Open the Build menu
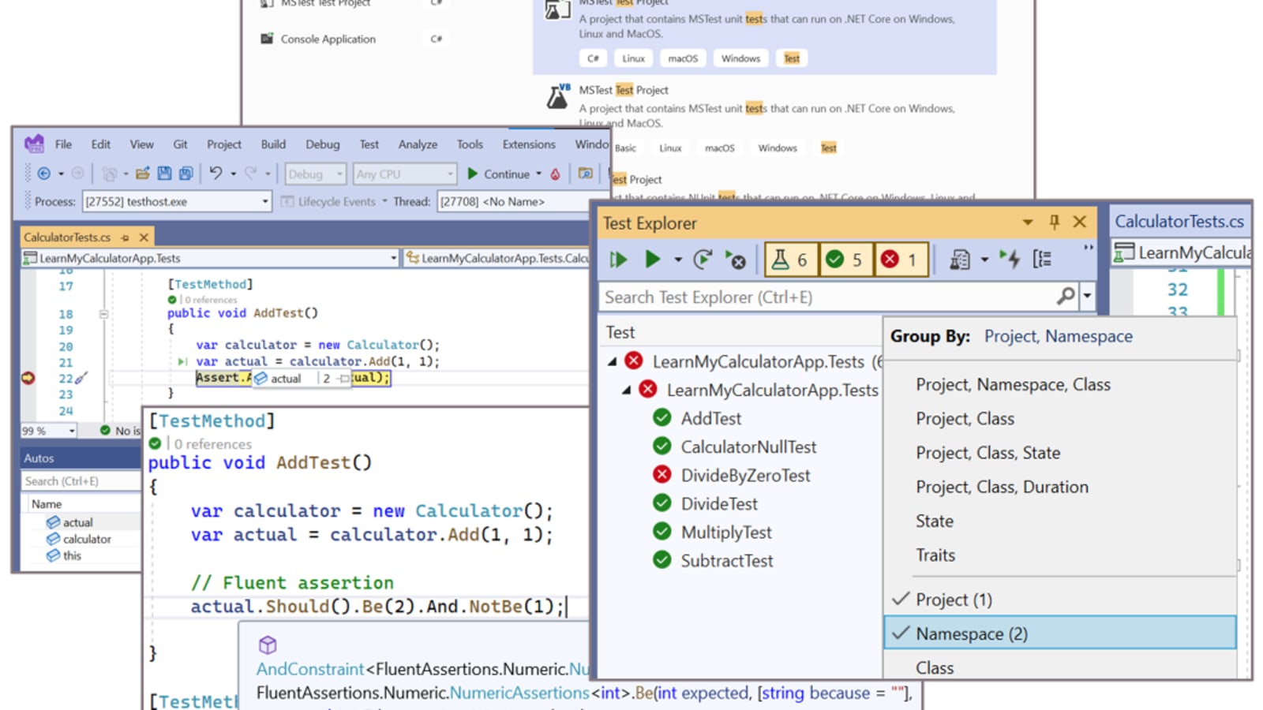This screenshot has height=710, width=1263. [273, 144]
